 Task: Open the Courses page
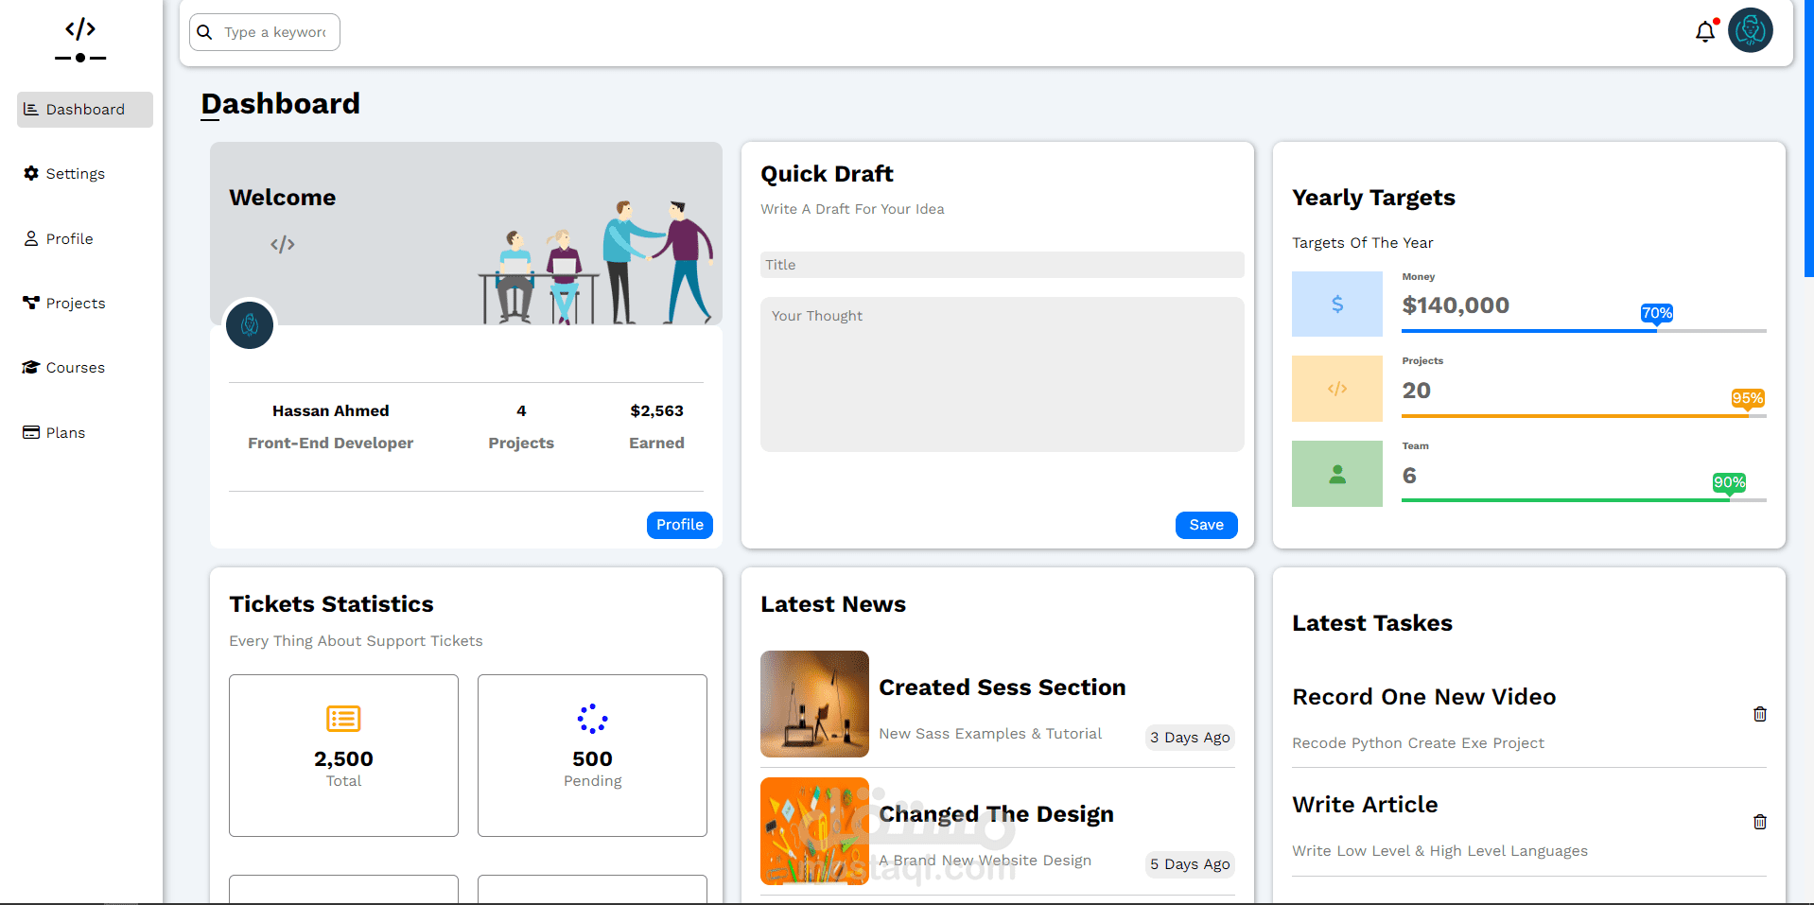coord(85,368)
